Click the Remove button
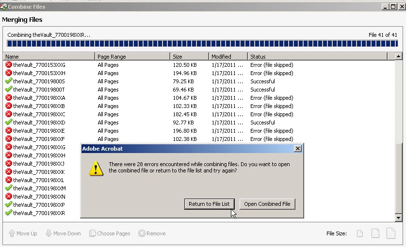This screenshot has height=247, width=406. click(x=152, y=233)
